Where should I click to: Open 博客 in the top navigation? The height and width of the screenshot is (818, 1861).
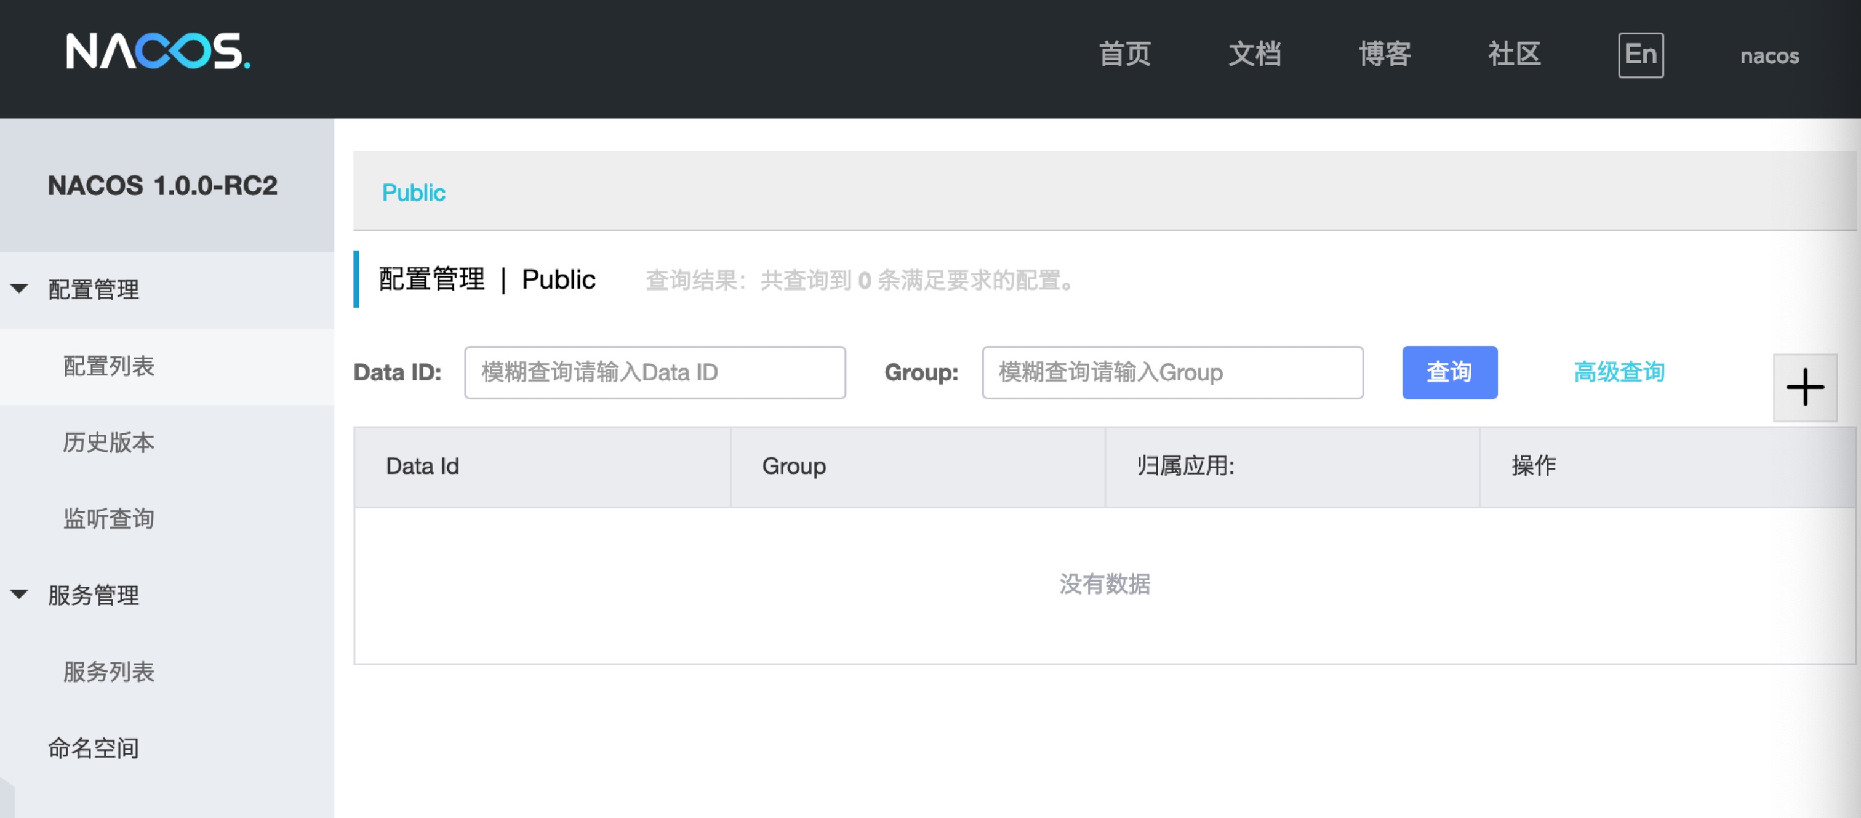[x=1385, y=54]
